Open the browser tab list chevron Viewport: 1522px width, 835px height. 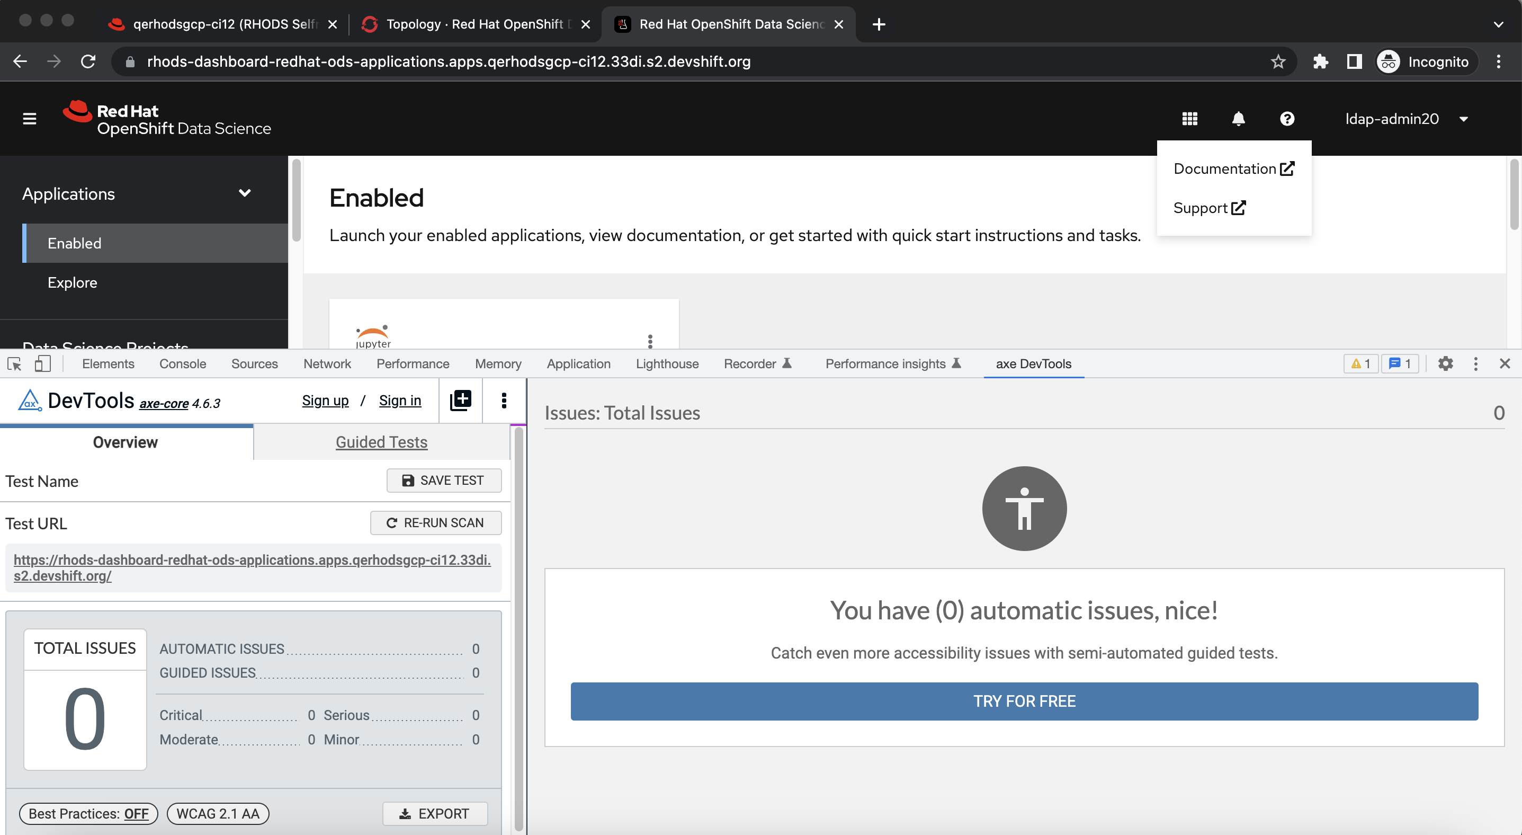click(1498, 24)
